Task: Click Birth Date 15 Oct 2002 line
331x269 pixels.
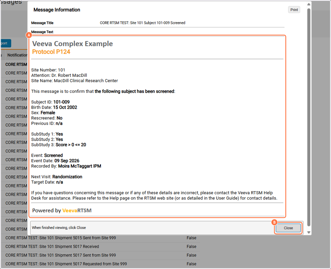Action: tap(54, 107)
